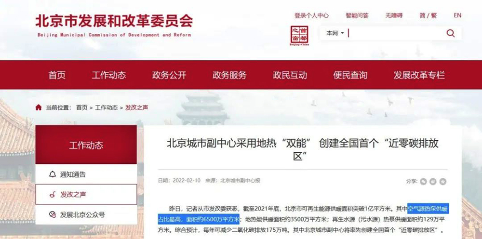Open 智能问答 link
The image size is (482, 239).
tap(357, 15)
